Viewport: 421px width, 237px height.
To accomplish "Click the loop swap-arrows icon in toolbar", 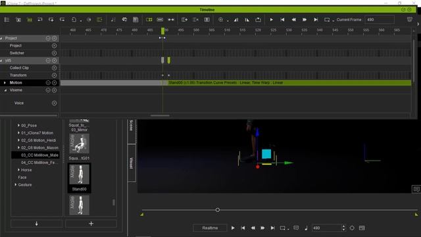I will coord(124,20).
